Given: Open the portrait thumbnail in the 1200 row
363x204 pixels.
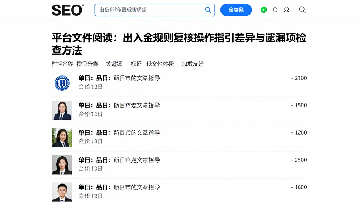Looking at the screenshot, I should (62, 138).
